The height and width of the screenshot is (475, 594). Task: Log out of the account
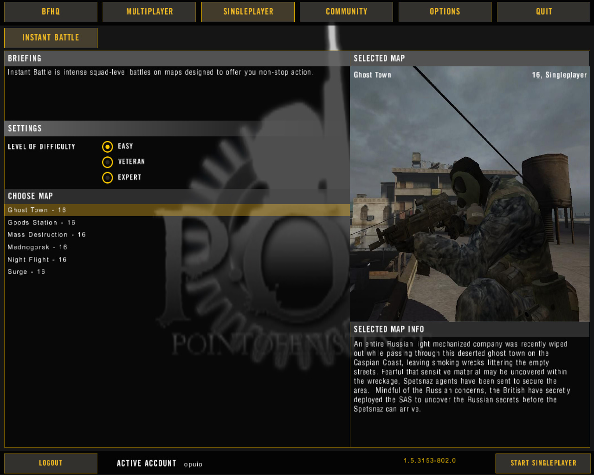point(51,463)
